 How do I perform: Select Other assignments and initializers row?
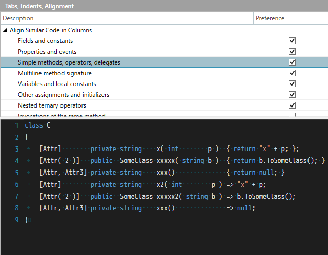[164, 95]
